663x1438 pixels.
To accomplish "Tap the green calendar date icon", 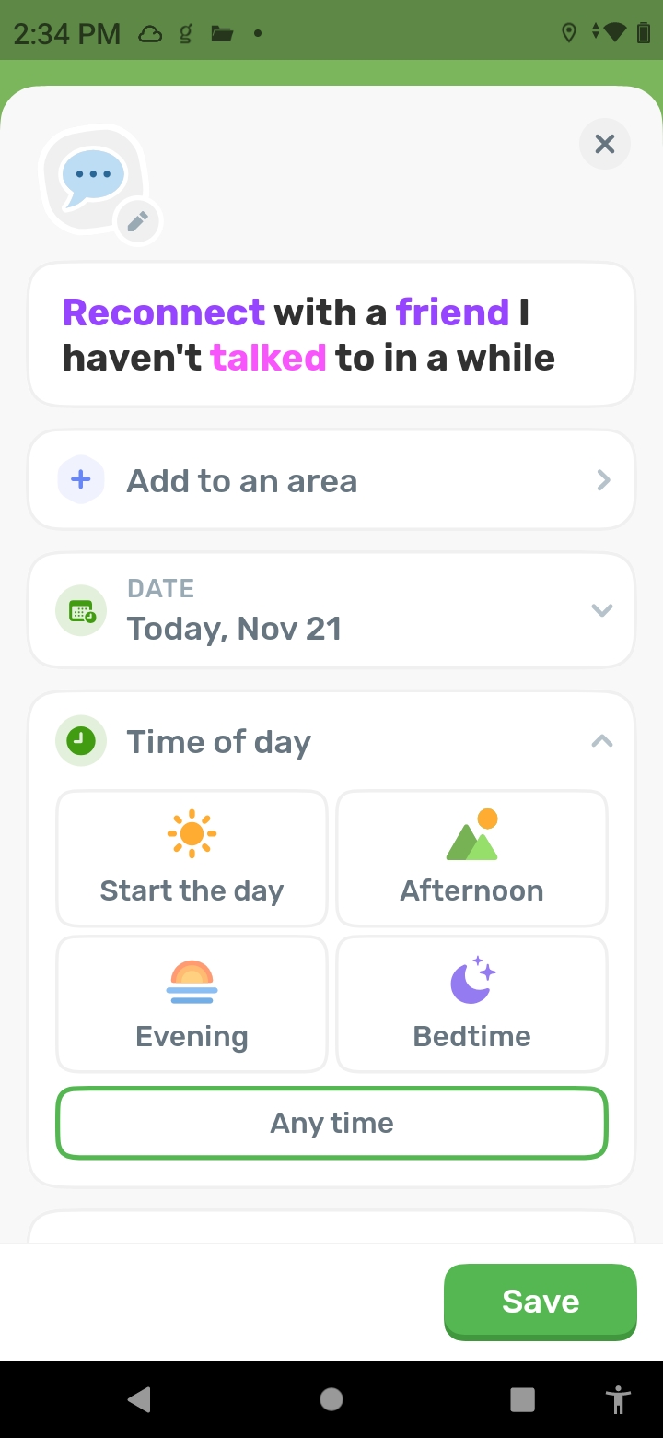I will coord(81,610).
